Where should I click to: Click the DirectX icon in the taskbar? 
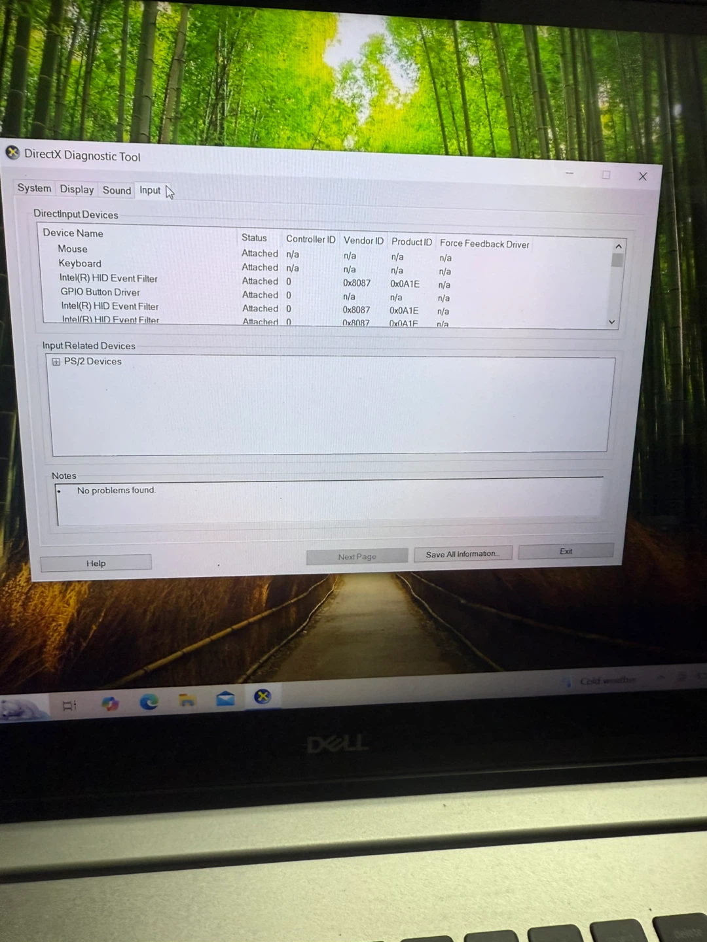pos(263,697)
